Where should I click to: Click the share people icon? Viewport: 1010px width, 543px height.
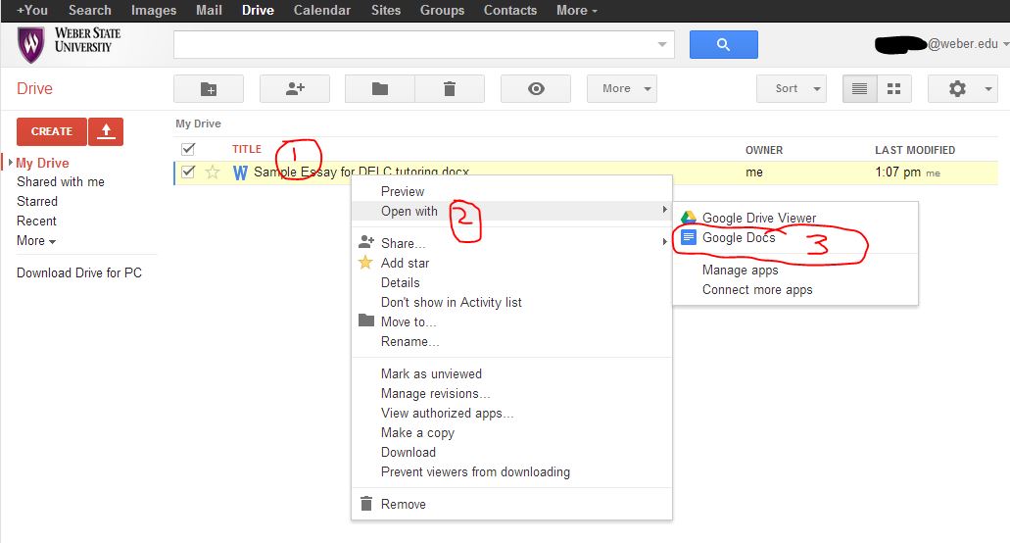[x=294, y=88]
